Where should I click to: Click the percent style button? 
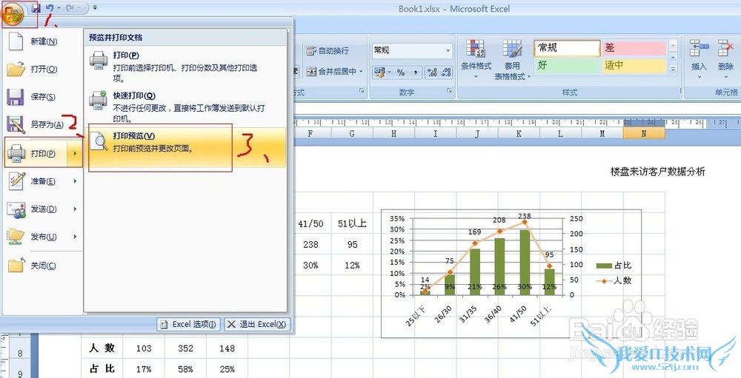point(401,72)
